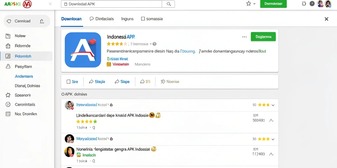Click the lock icon beside Moryalcead name
Screen dimensions: 337x168
point(111,139)
